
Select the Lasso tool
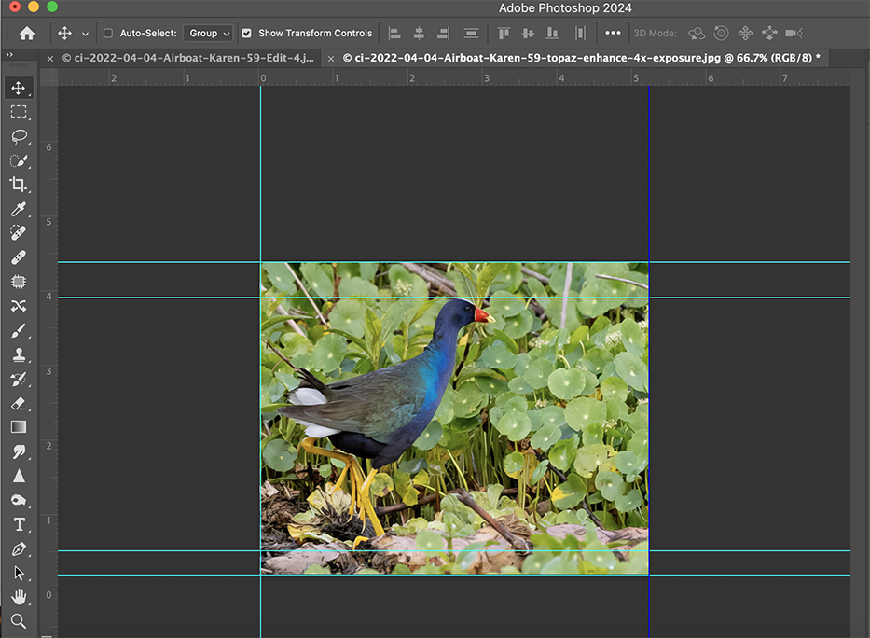(x=19, y=136)
